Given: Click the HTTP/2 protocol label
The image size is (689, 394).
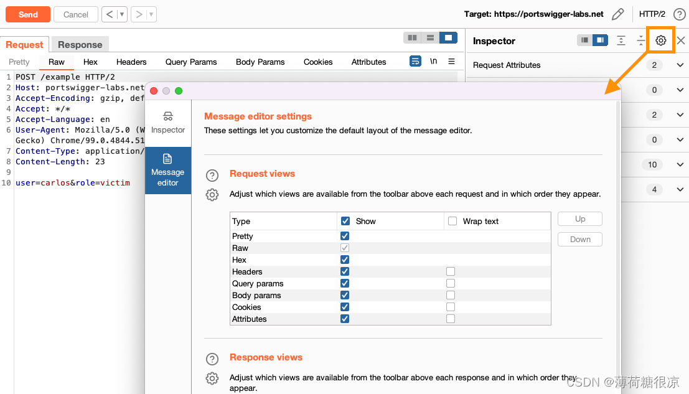Looking at the screenshot, I should 652,14.
